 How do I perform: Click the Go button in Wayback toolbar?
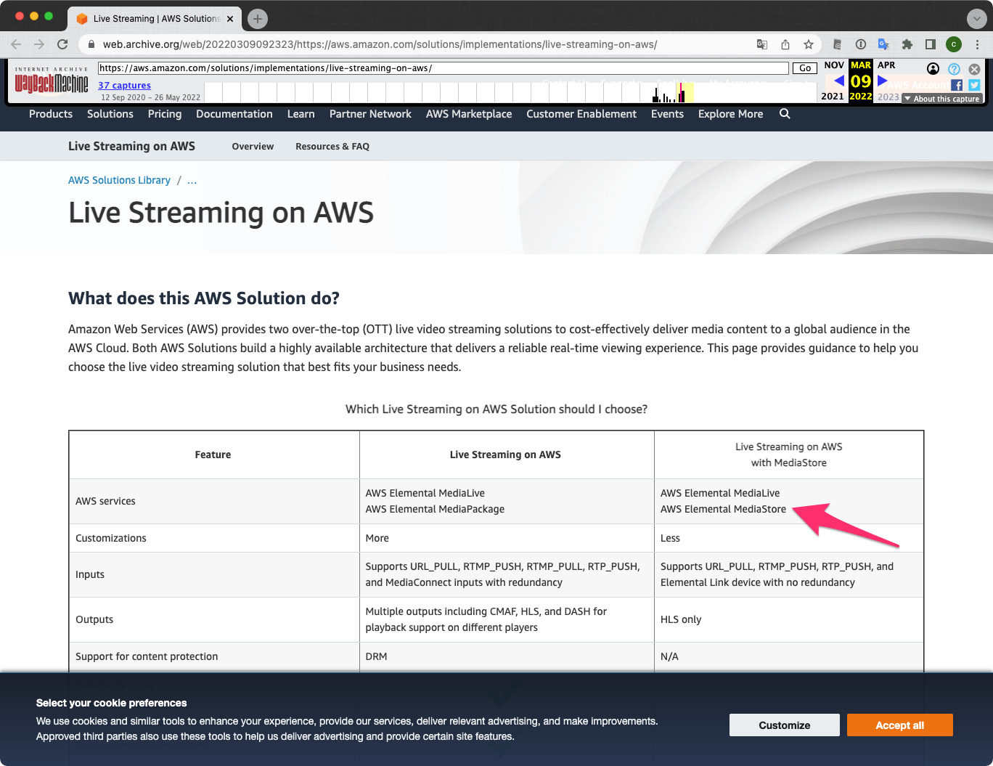(805, 68)
